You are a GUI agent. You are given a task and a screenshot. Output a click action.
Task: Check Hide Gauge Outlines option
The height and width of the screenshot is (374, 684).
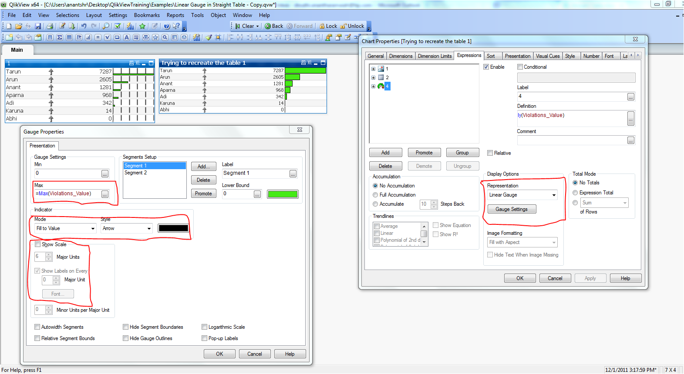tap(125, 338)
